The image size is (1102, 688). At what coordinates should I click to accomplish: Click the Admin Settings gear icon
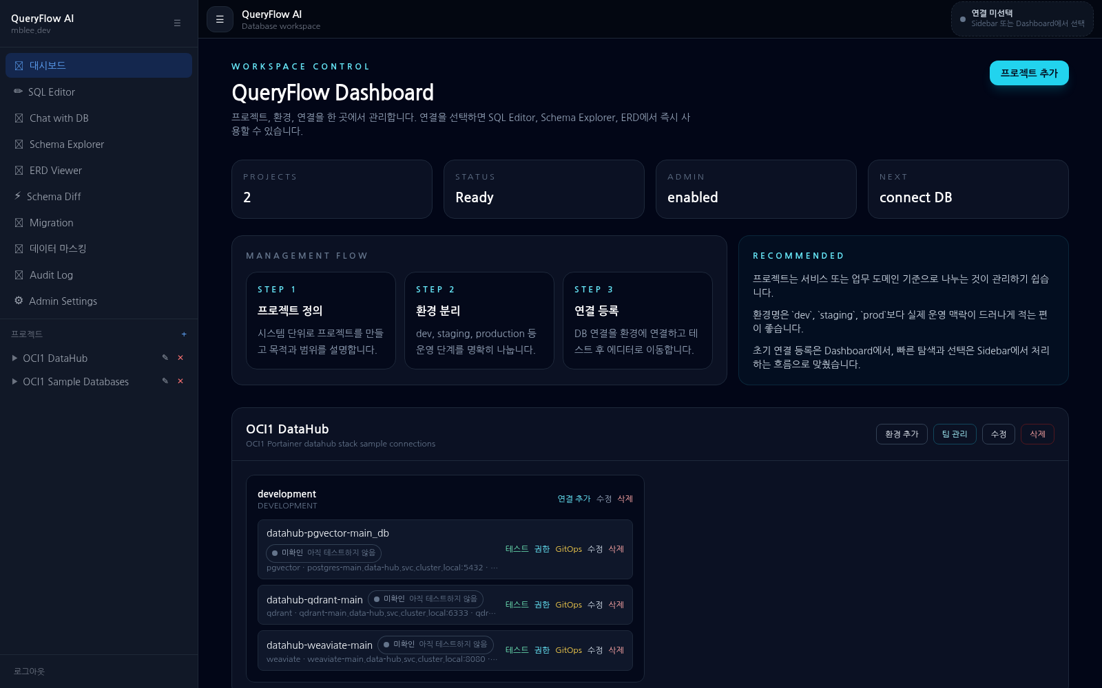pos(19,301)
